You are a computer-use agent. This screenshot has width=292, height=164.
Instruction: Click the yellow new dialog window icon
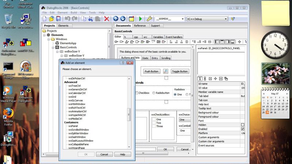[131, 19]
